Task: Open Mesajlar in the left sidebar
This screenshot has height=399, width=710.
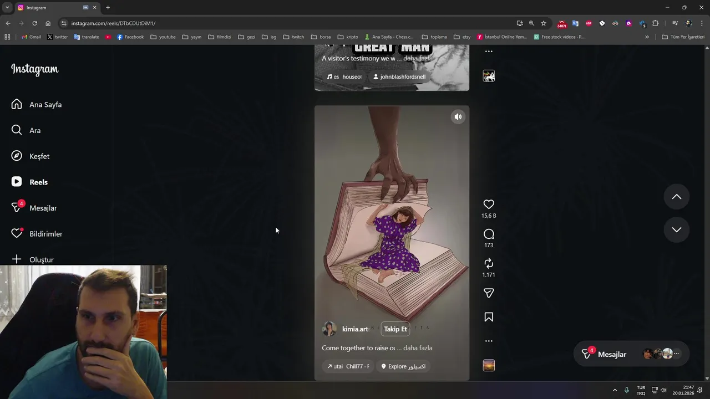Action: (34, 208)
